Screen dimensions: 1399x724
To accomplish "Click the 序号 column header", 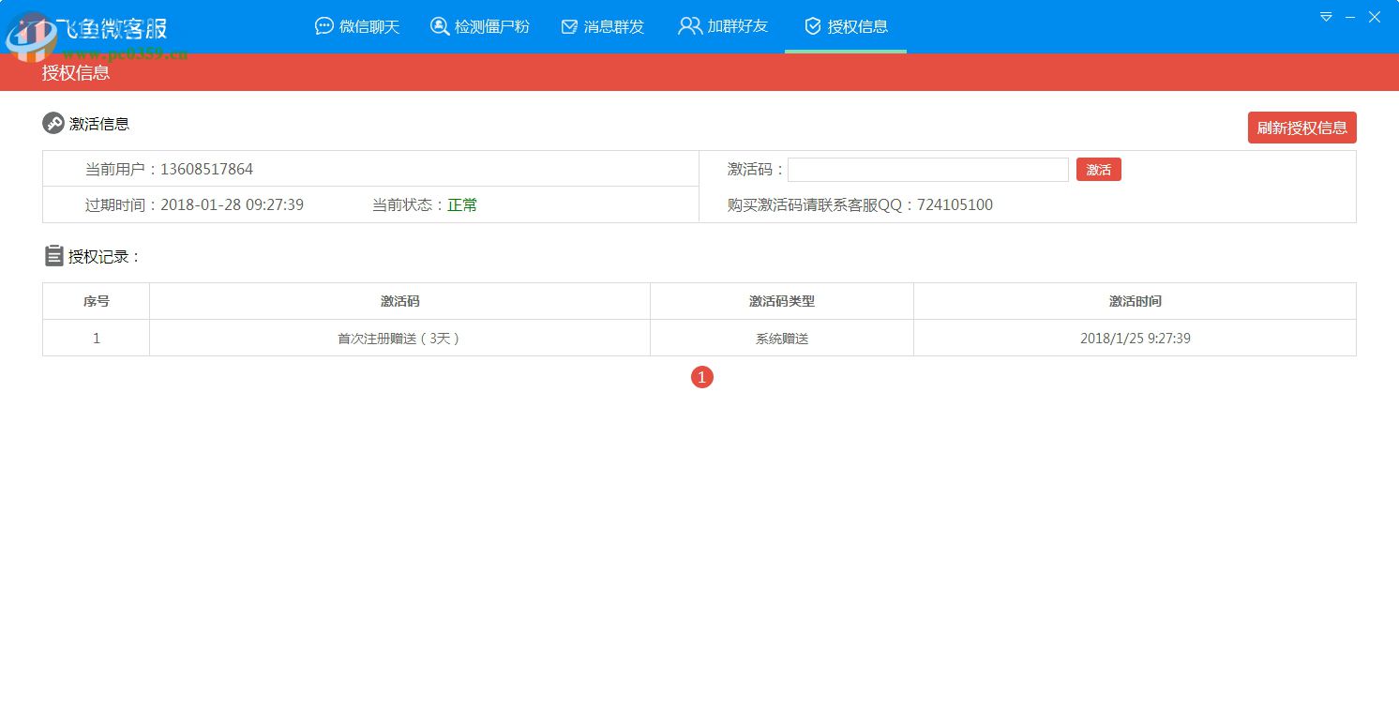I will click(97, 301).
